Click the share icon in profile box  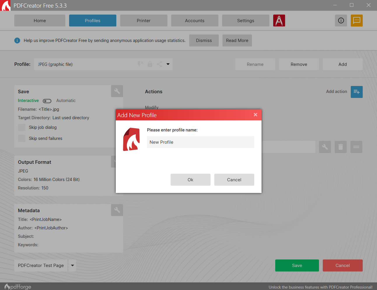(x=159, y=64)
